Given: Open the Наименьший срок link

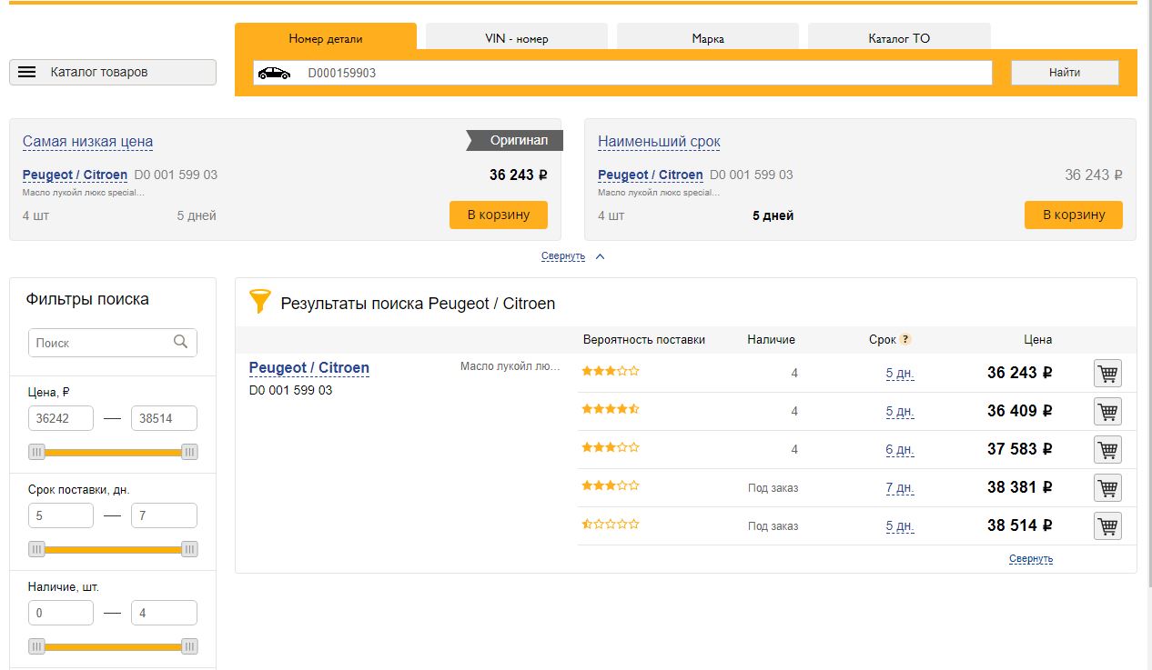Looking at the screenshot, I should (659, 142).
